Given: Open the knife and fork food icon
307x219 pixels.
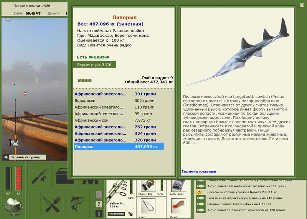Looking at the screenshot, I should 52,204.
